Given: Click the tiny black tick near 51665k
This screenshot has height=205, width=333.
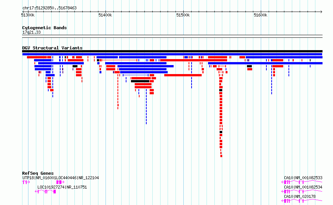Looking at the screenshot, I should click(x=310, y=60).
